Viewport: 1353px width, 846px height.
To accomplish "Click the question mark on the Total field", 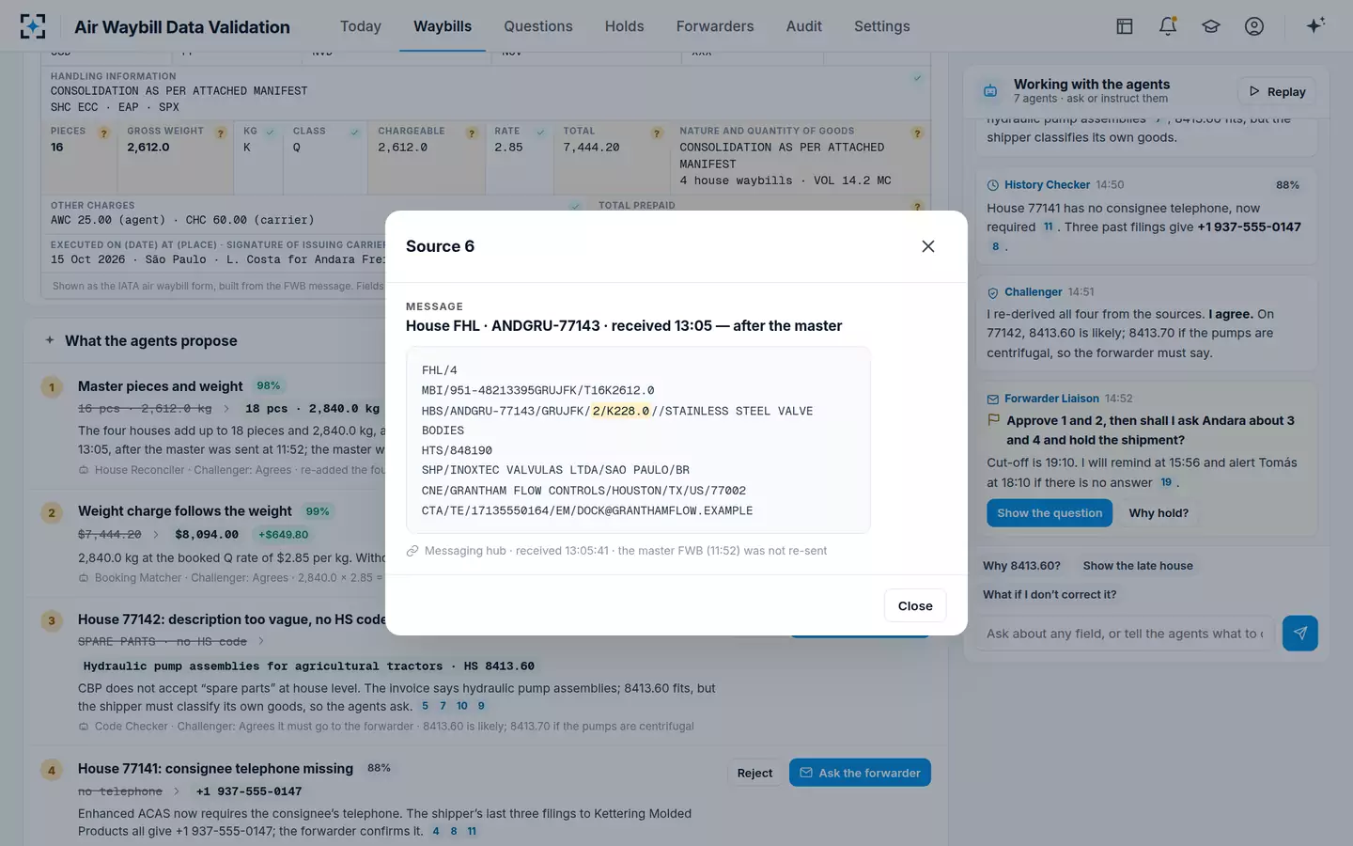I will pos(658,133).
